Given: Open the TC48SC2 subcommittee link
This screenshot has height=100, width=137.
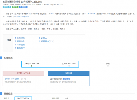Looking at the screenshot, I should (91, 14).
